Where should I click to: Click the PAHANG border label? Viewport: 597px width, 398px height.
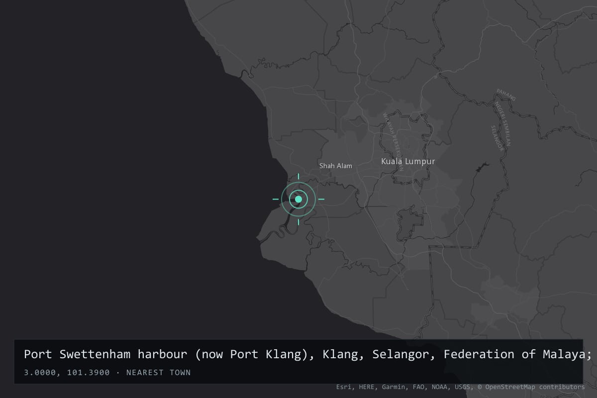coord(506,96)
